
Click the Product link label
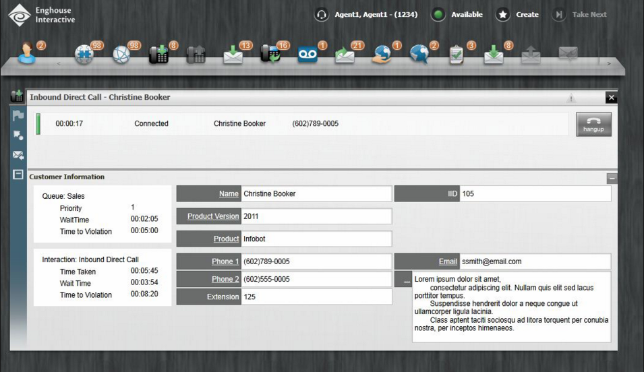tap(226, 239)
